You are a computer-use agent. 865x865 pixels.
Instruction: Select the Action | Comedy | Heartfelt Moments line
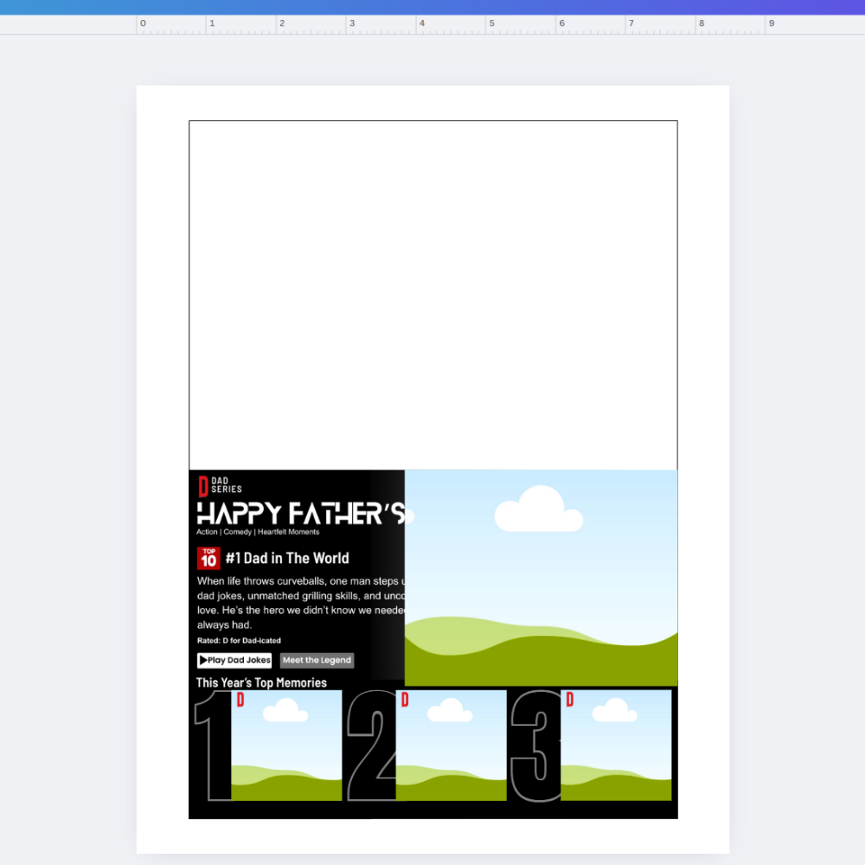(x=258, y=532)
